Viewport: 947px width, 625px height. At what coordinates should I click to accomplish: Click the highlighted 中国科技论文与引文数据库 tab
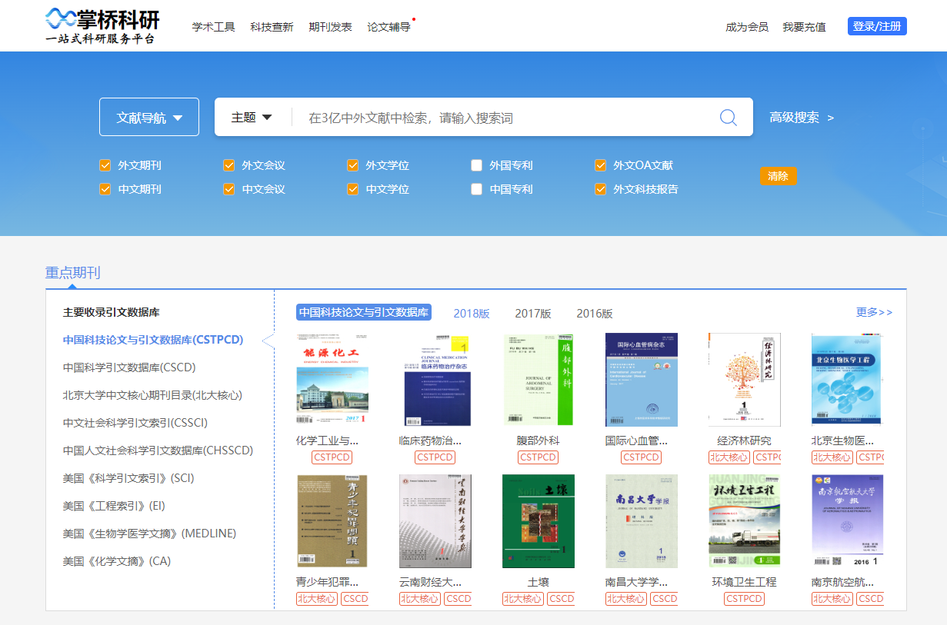364,312
